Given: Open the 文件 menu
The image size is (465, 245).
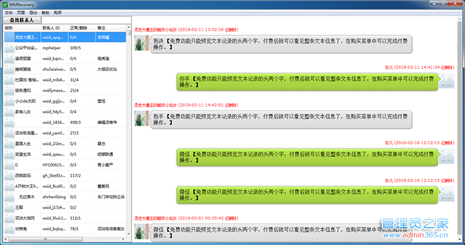Looking at the screenshot, I should (9, 13).
